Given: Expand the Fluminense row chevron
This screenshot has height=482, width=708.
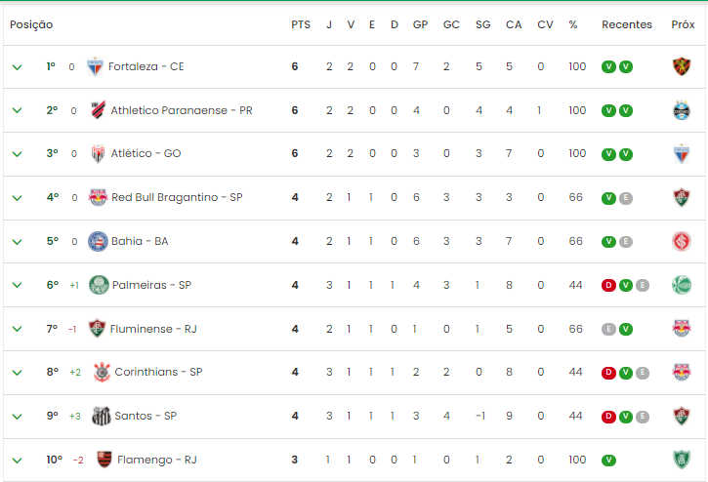Looking at the screenshot, I should coord(18,329).
